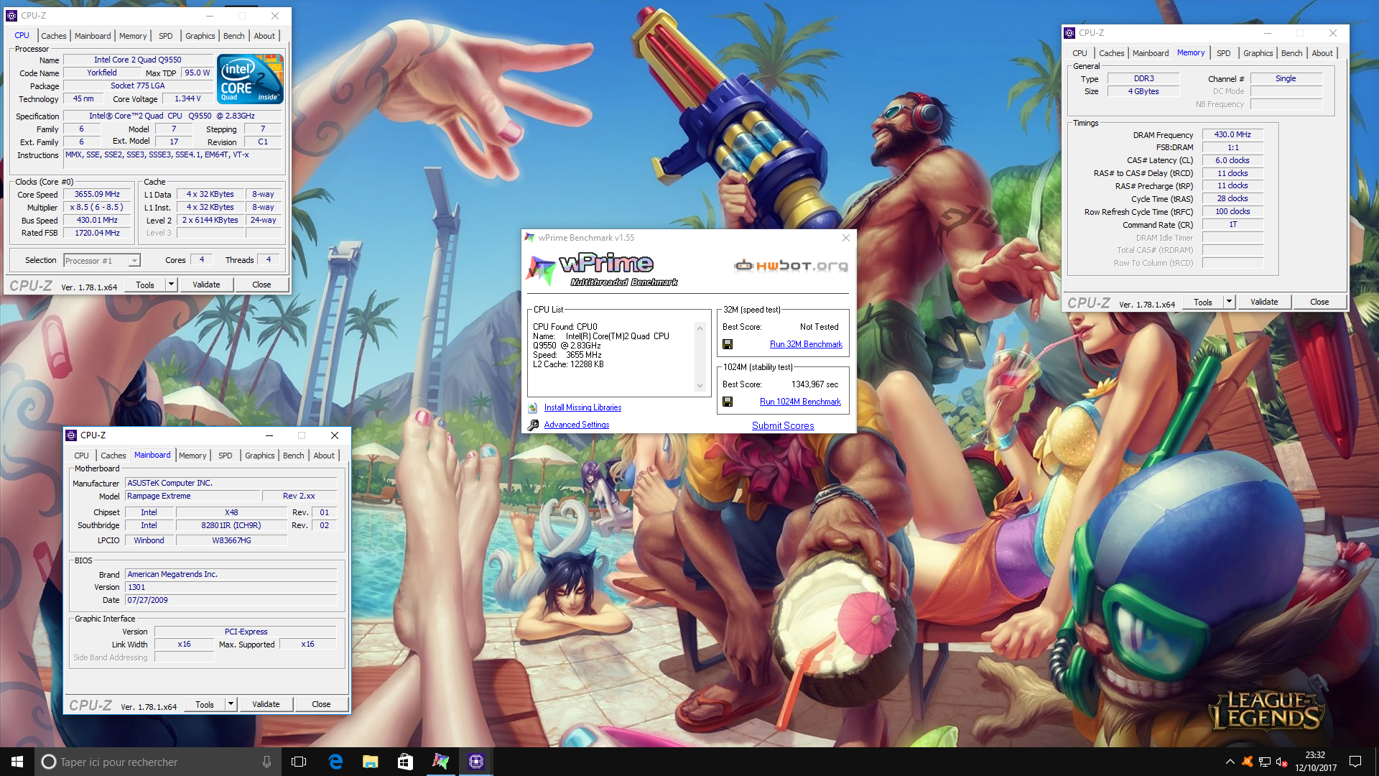The image size is (1379, 776).
Task: Click the Run 1024M Benchmark link
Action: tap(800, 402)
